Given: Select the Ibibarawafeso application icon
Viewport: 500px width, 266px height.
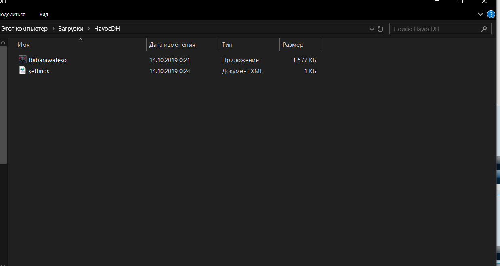Looking at the screenshot, I should (x=23, y=60).
